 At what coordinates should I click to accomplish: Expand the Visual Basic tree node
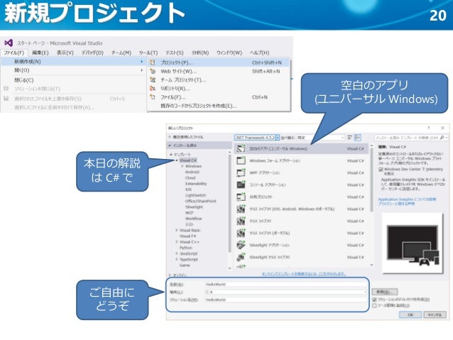177,230
